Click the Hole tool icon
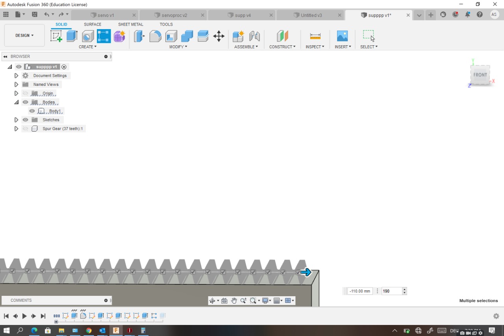 87,36
